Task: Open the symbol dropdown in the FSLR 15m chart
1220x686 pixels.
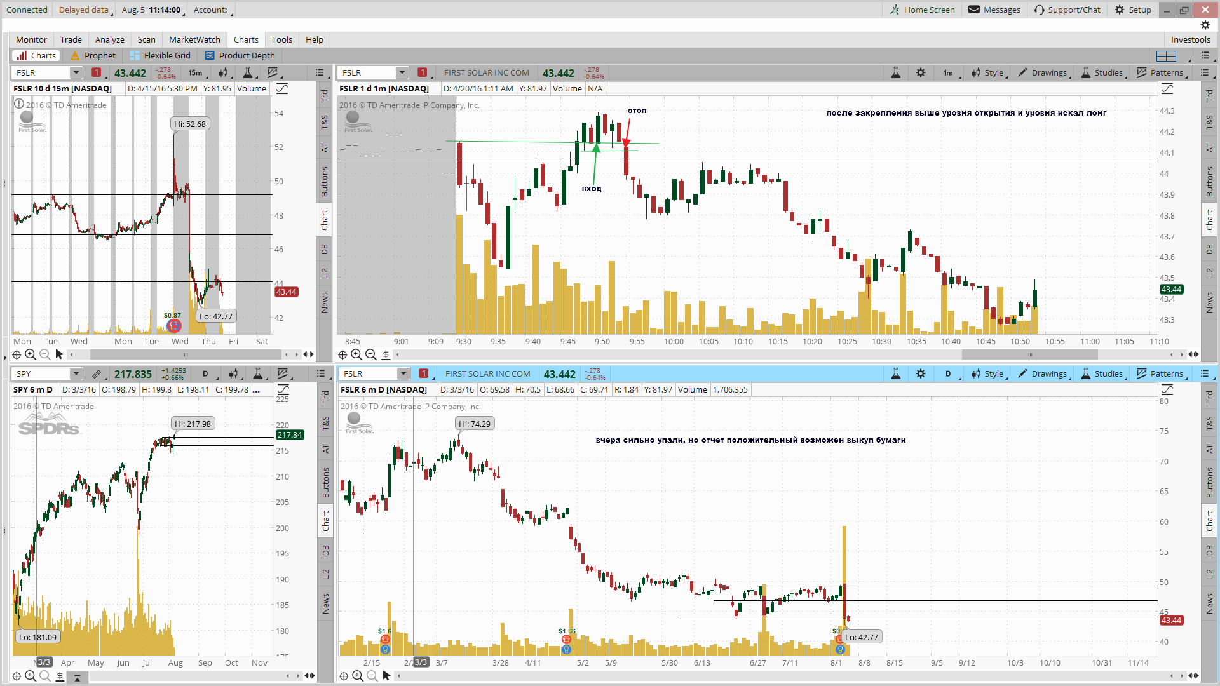Action: (76, 72)
